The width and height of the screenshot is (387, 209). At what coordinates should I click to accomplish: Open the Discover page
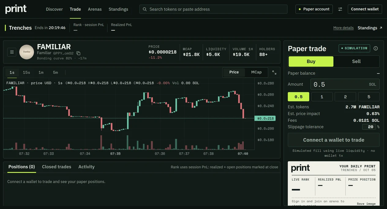coord(54,9)
